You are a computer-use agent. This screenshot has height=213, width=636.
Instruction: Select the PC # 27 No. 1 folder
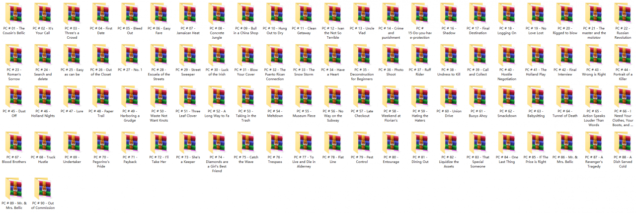tap(130, 55)
